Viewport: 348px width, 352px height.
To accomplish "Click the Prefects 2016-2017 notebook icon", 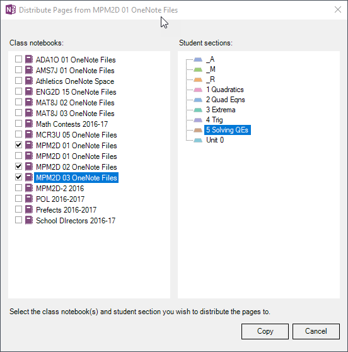I will pyautogui.click(x=29, y=209).
